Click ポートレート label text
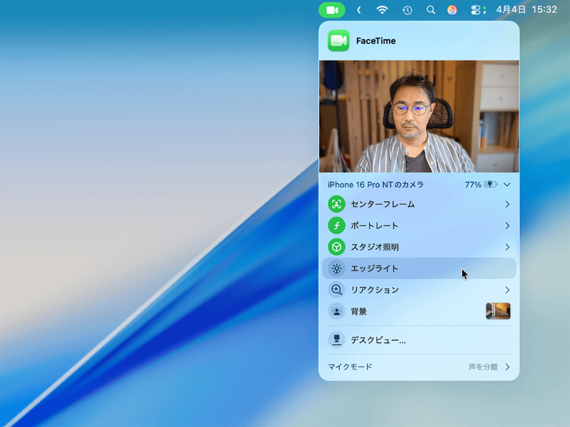Screen dimensions: 570x427 coord(375,226)
